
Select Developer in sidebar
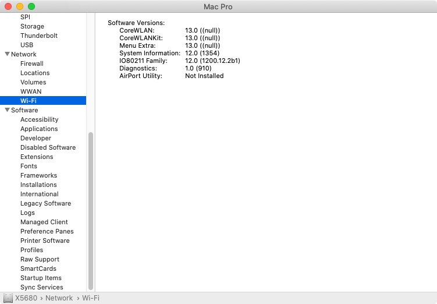tap(35, 138)
